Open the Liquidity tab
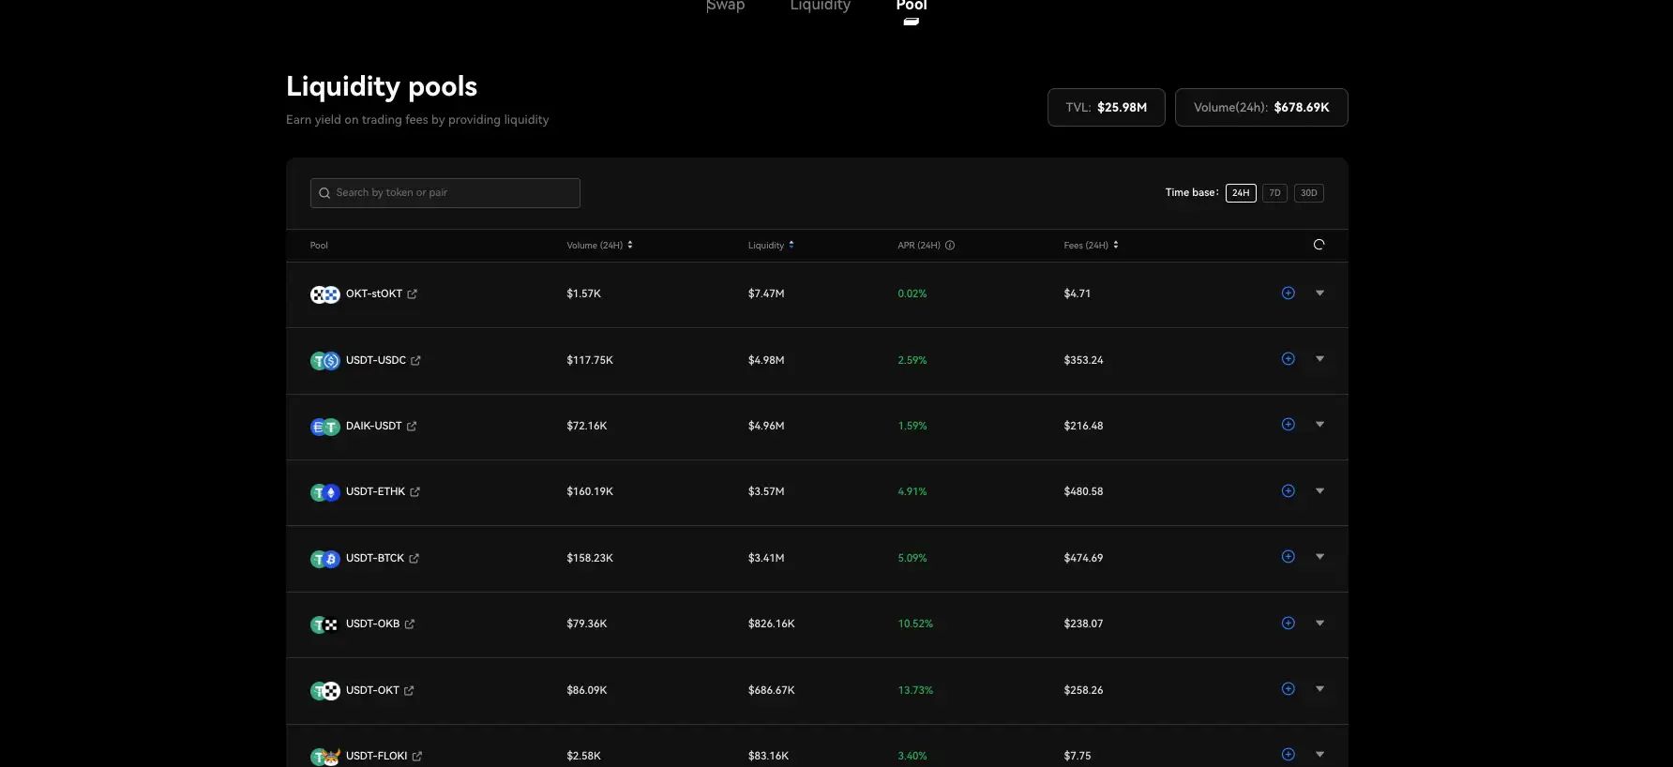This screenshot has width=1673, height=767. pyautogui.click(x=820, y=7)
